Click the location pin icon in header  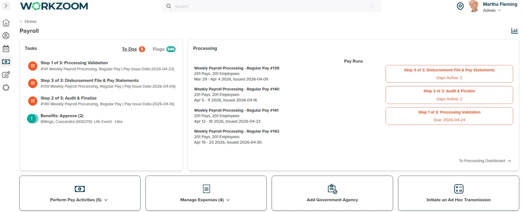(460, 6)
